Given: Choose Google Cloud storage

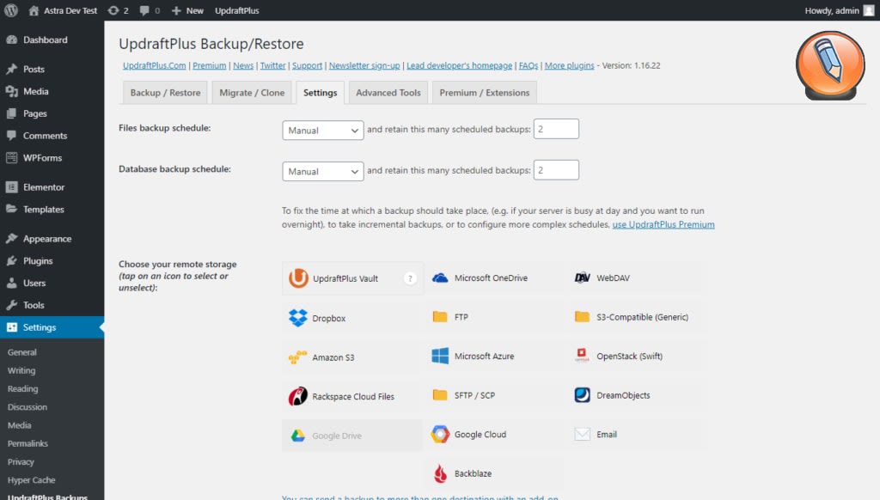Looking at the screenshot, I should [x=494, y=435].
